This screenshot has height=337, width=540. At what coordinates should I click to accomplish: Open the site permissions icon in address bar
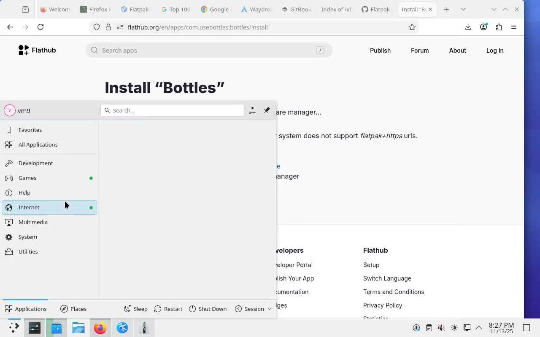[x=120, y=27]
